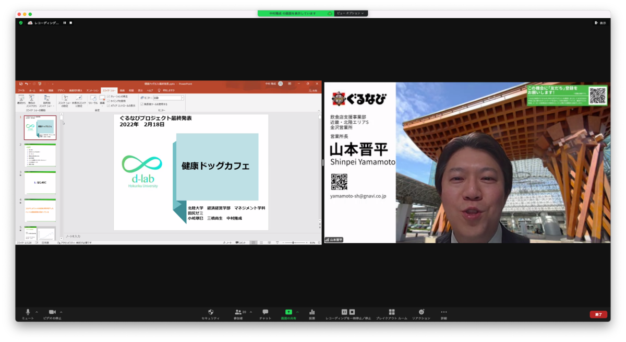Switch to the Home (ホーム) ribbon tab
The width and height of the screenshot is (626, 342).
(x=32, y=90)
